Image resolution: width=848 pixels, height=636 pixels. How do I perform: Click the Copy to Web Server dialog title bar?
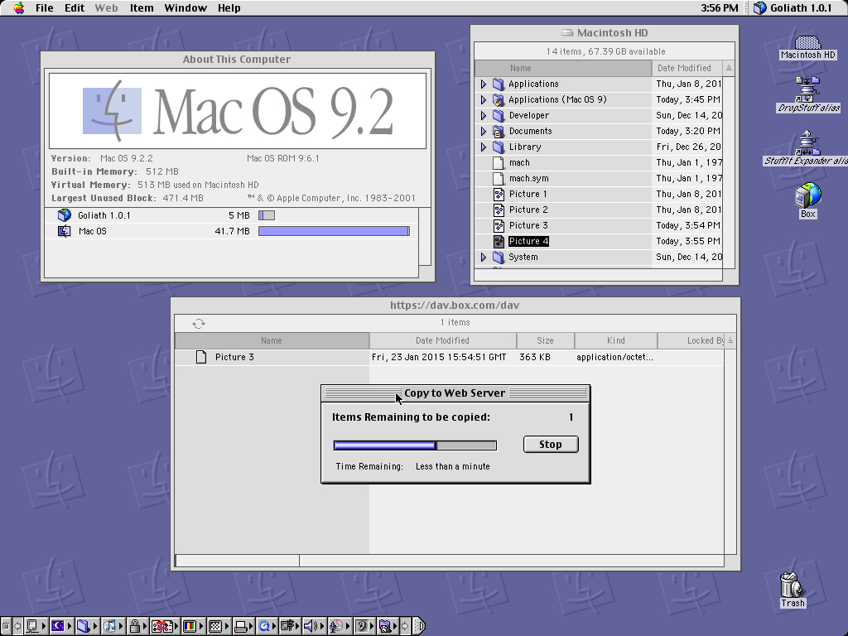tap(455, 393)
